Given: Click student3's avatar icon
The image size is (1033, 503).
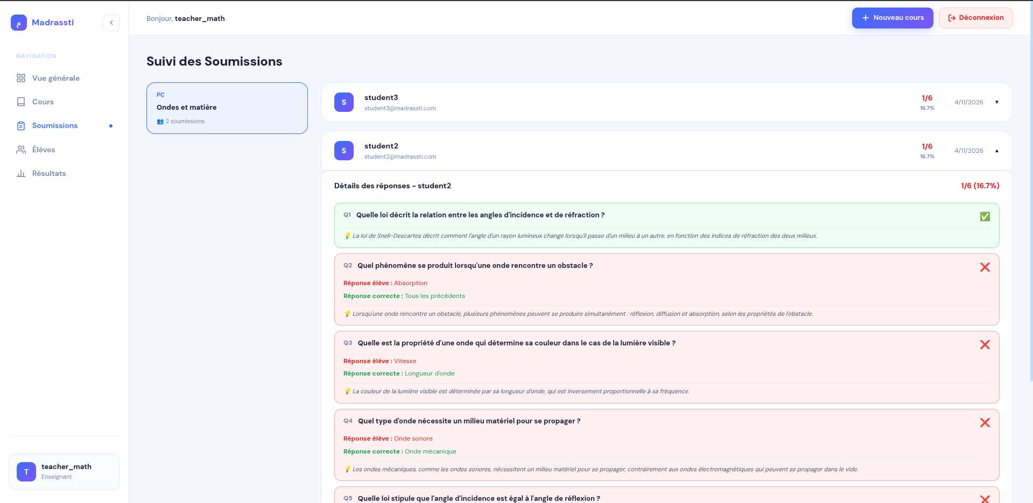Looking at the screenshot, I should (344, 102).
